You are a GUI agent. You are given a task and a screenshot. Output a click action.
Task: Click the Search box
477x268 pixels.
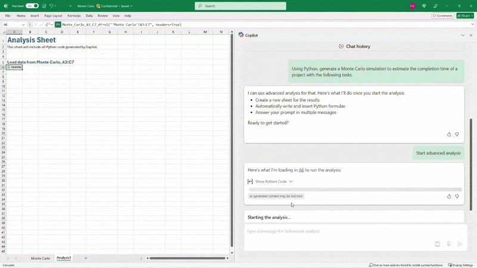240,6
